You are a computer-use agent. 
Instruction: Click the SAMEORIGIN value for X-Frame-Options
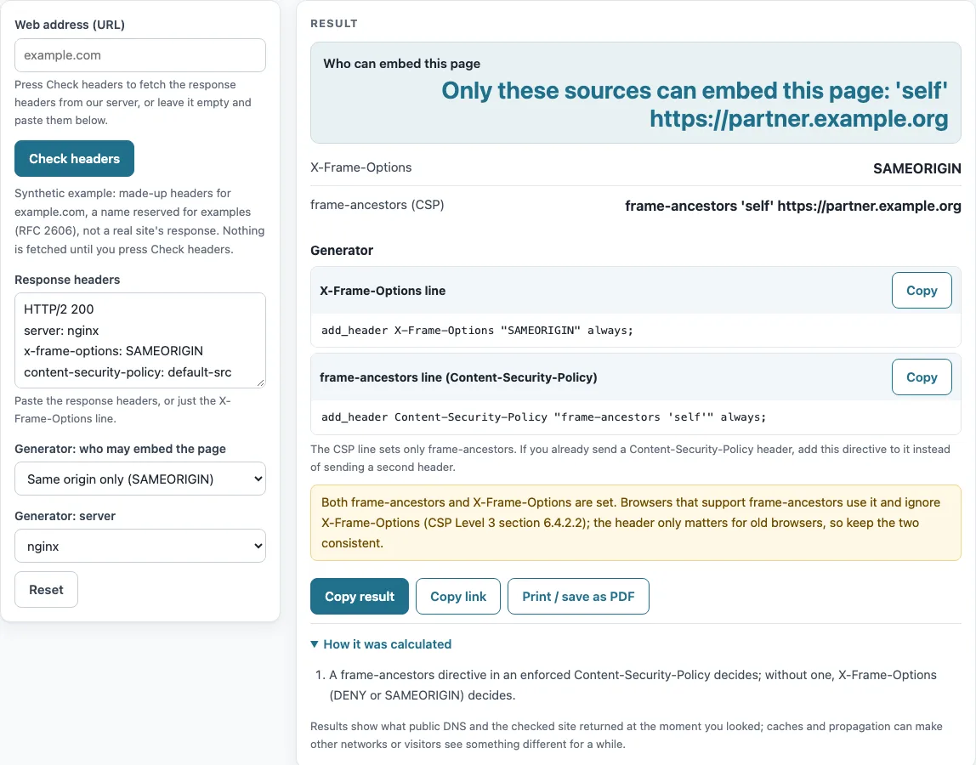(x=916, y=168)
